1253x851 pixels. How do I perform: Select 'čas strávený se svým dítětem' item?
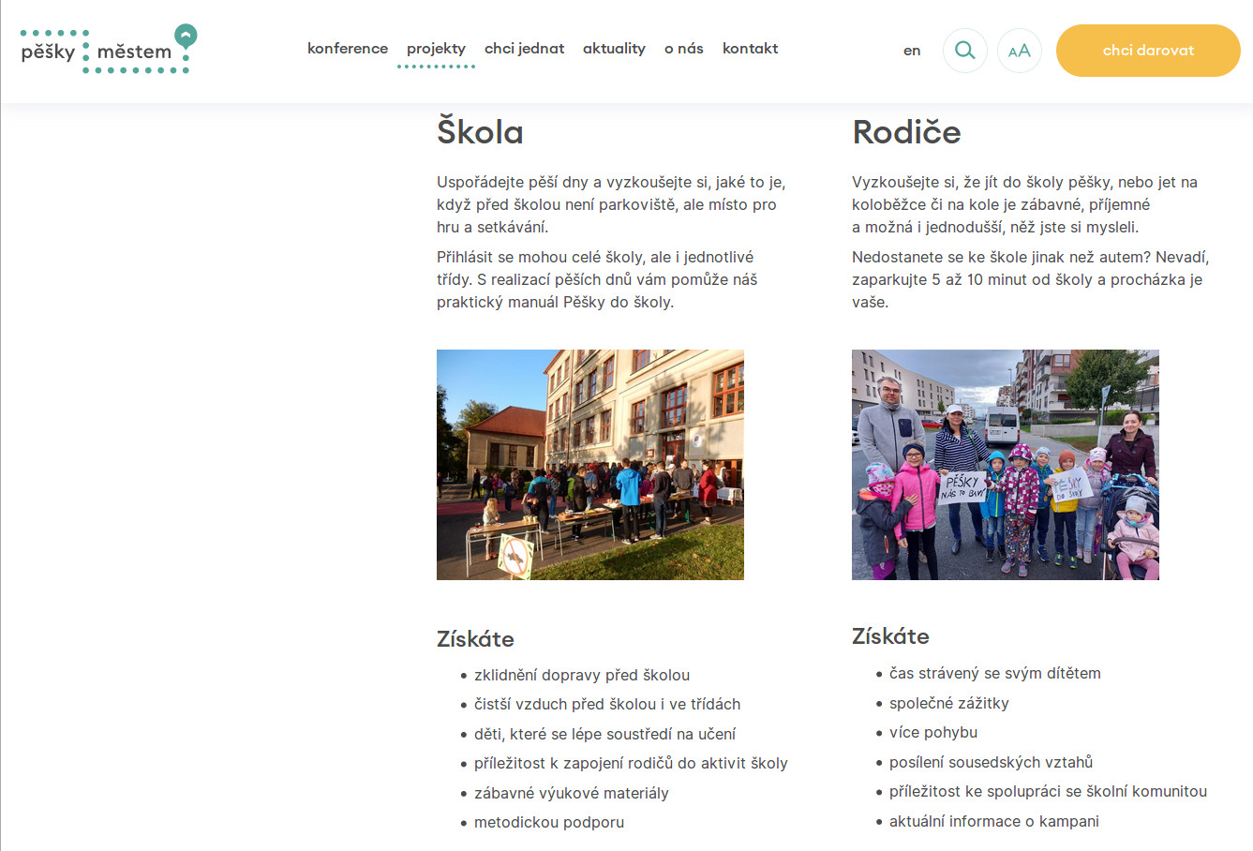tap(995, 673)
